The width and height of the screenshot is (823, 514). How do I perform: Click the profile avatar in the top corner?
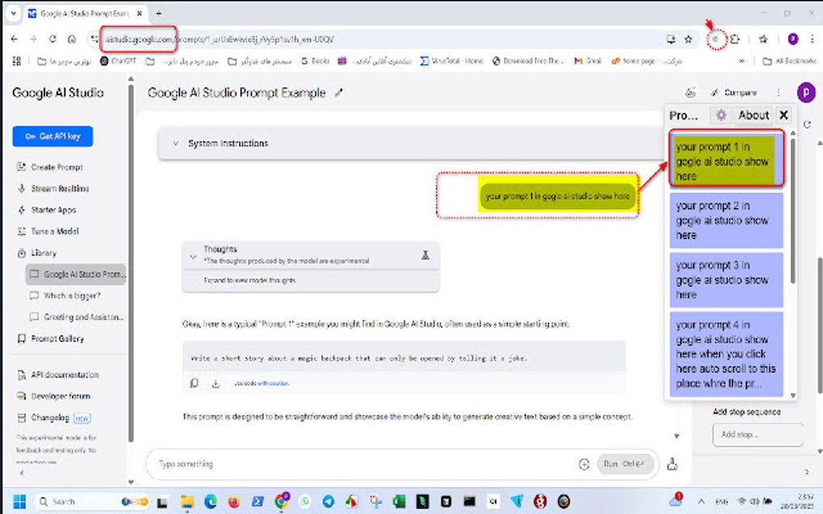pos(804,92)
